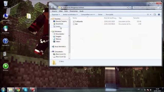The width and height of the screenshot is (164, 92).
Task: Sort by the Tipo column header
Action: click(120, 18)
